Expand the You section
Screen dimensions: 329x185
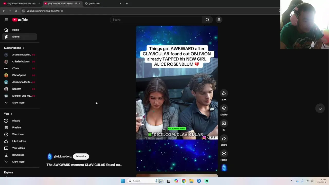pyautogui.click(x=8, y=114)
